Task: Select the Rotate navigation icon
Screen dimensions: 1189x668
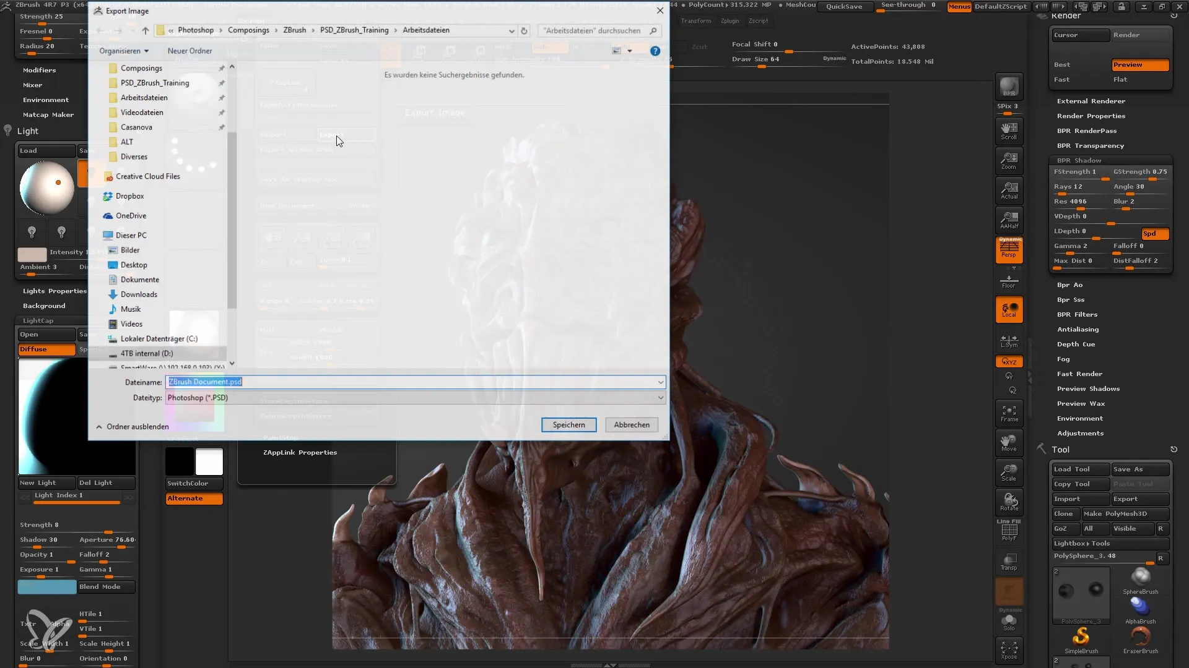Action: click(x=1009, y=502)
